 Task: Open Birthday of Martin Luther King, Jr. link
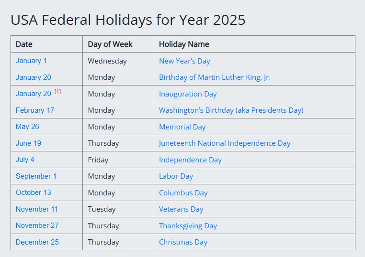(x=215, y=77)
